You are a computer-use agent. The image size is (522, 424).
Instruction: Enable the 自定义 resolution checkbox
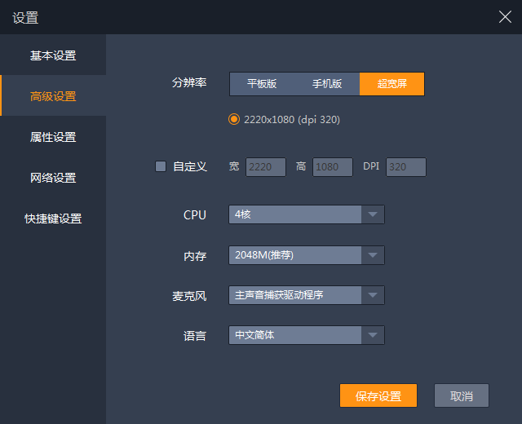(161, 166)
